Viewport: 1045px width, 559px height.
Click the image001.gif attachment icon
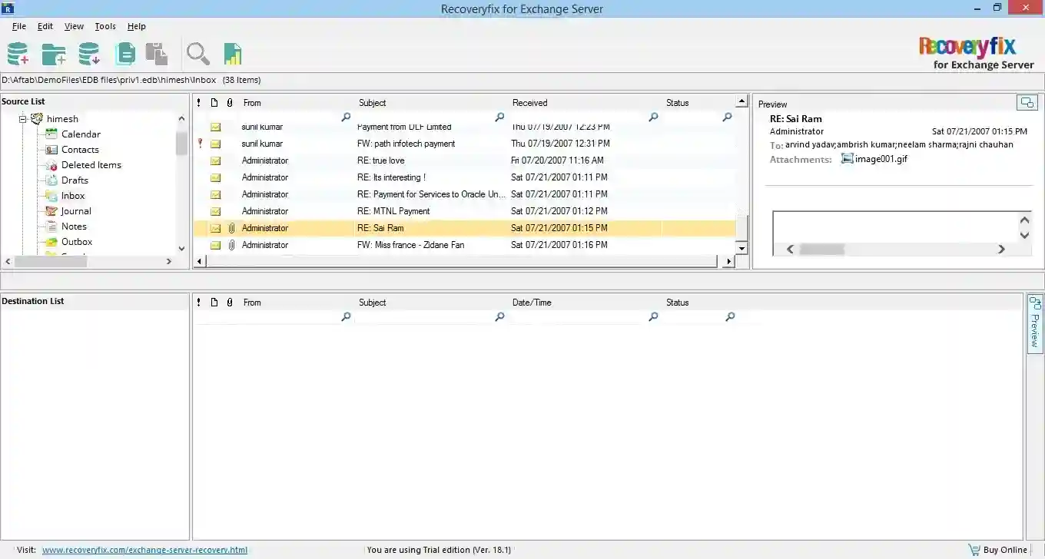point(848,159)
